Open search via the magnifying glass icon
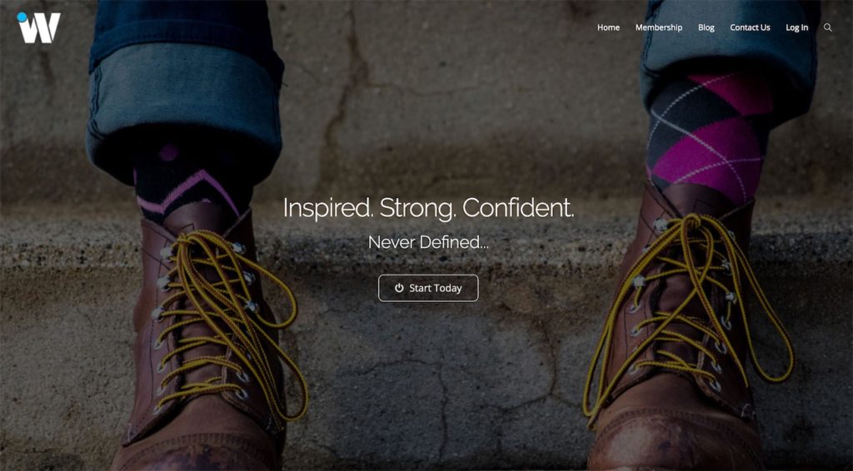 pos(827,27)
